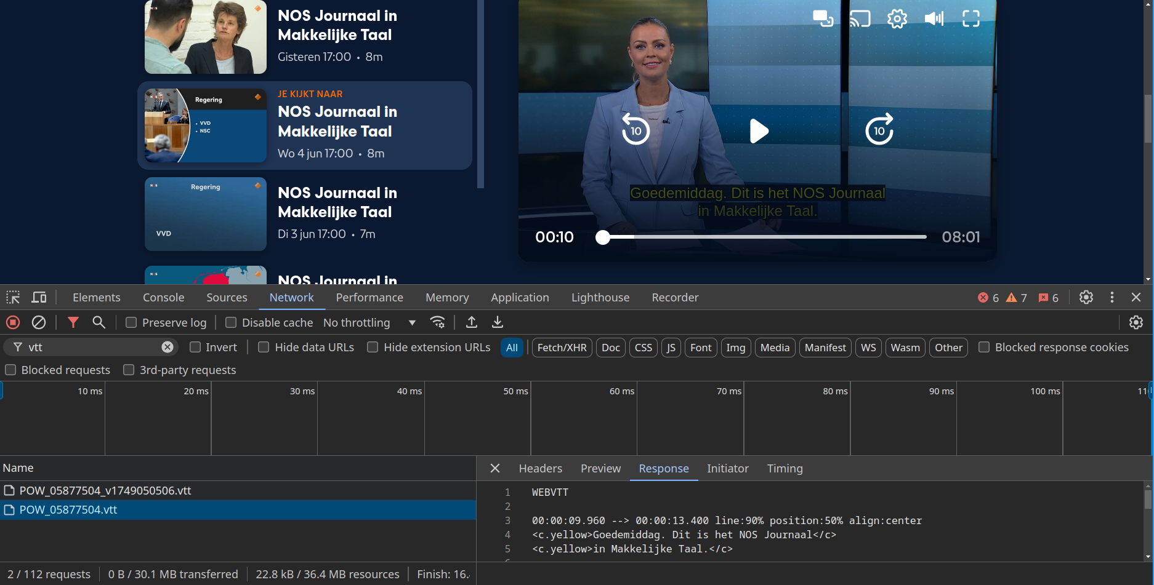The width and height of the screenshot is (1154, 585).
Task: Filter requests by Img type
Action: [x=735, y=348]
